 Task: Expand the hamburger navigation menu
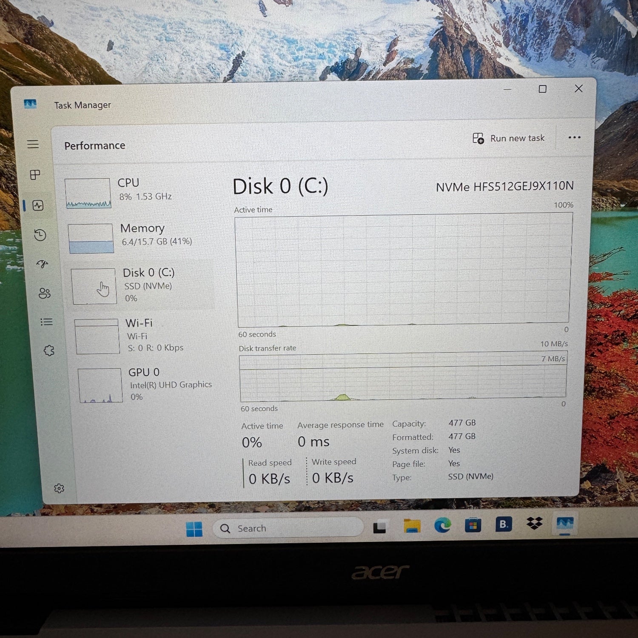(x=33, y=144)
